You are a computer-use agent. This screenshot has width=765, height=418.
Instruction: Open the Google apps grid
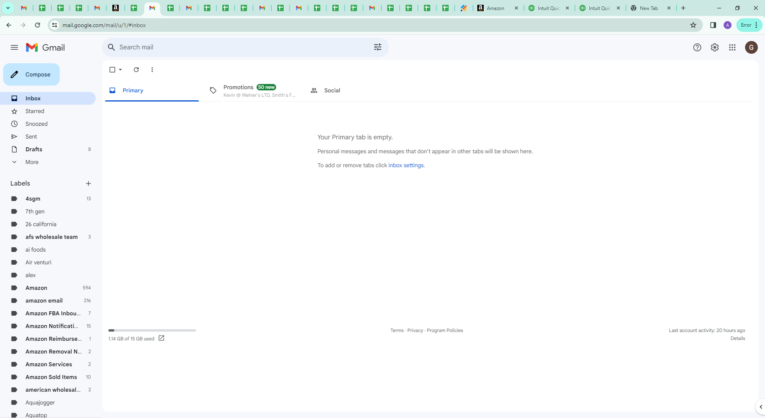732,47
